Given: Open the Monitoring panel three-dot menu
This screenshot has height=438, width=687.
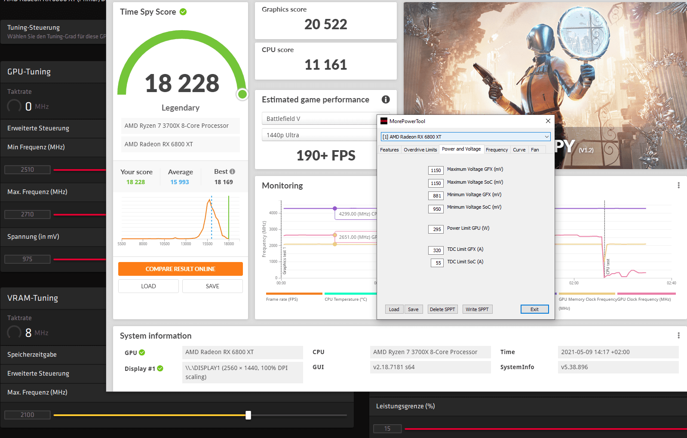Looking at the screenshot, I should click(x=678, y=185).
